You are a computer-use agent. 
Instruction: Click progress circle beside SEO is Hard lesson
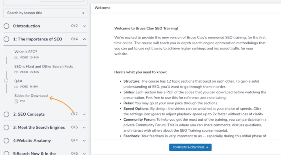(x=6, y=66)
